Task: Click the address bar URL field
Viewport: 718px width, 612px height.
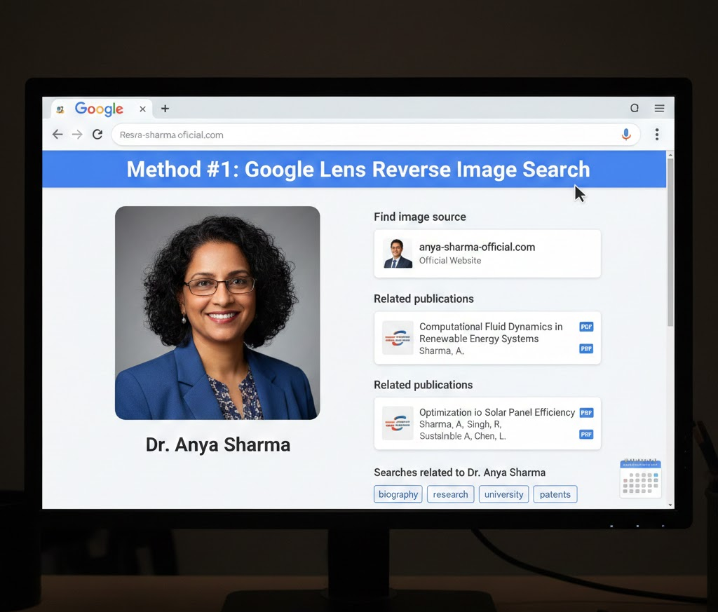Action: coord(365,135)
